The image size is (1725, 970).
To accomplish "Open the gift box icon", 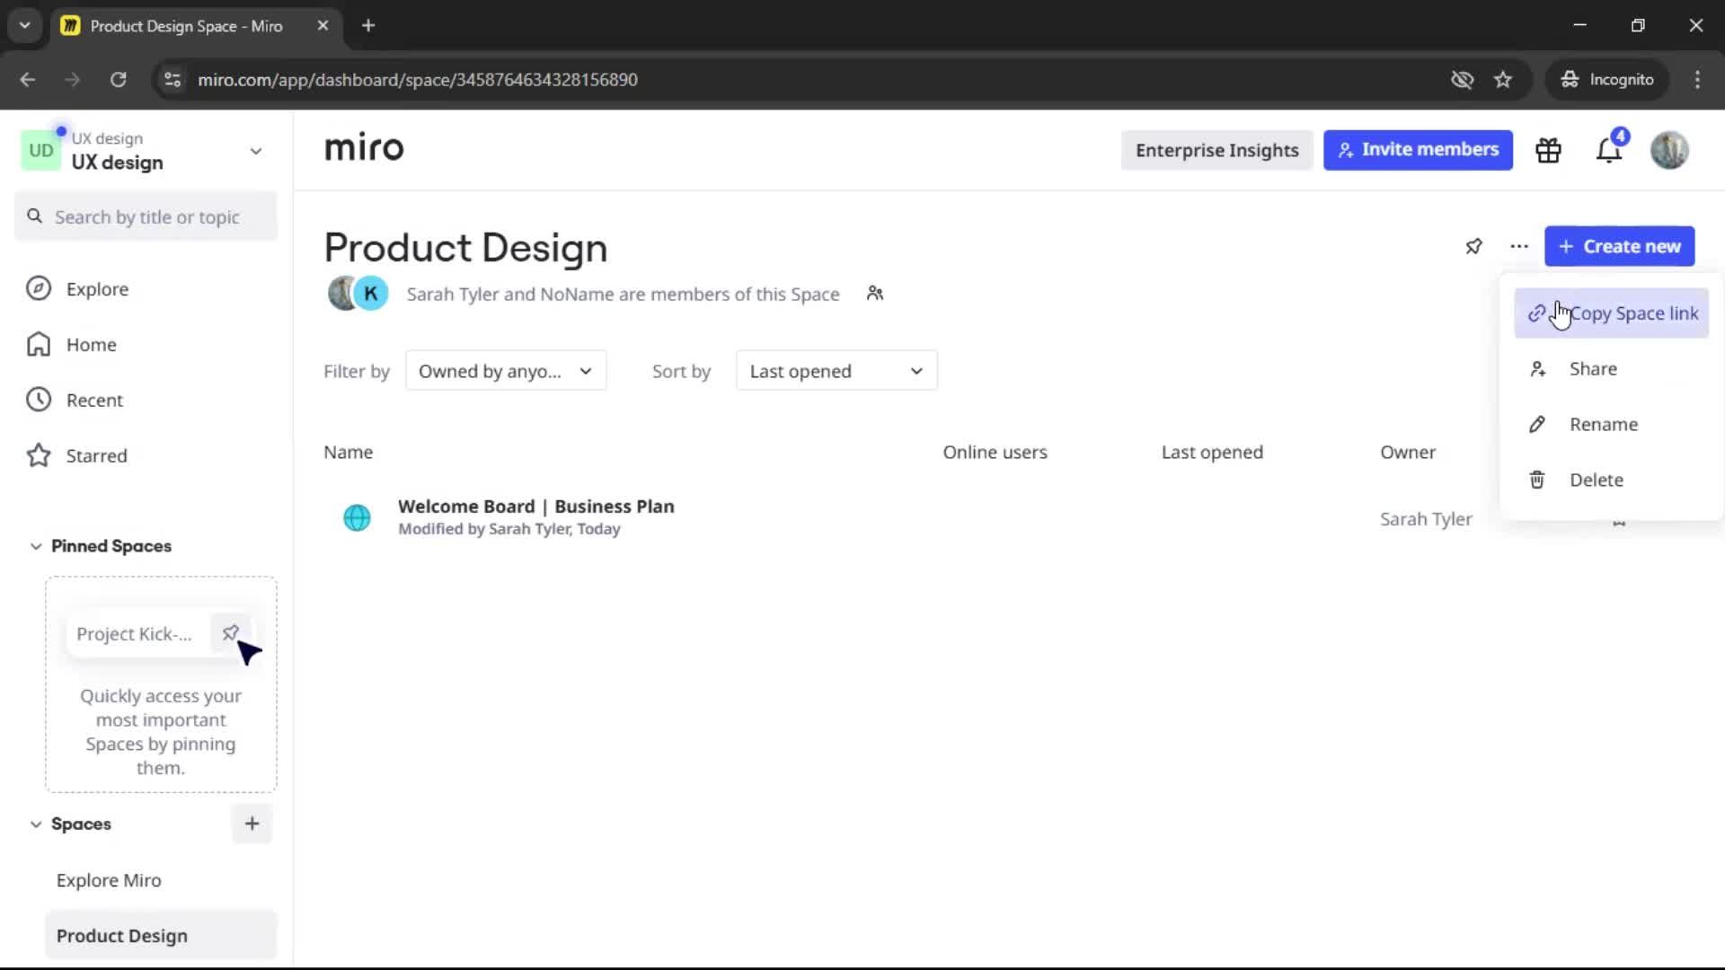I will (x=1548, y=150).
